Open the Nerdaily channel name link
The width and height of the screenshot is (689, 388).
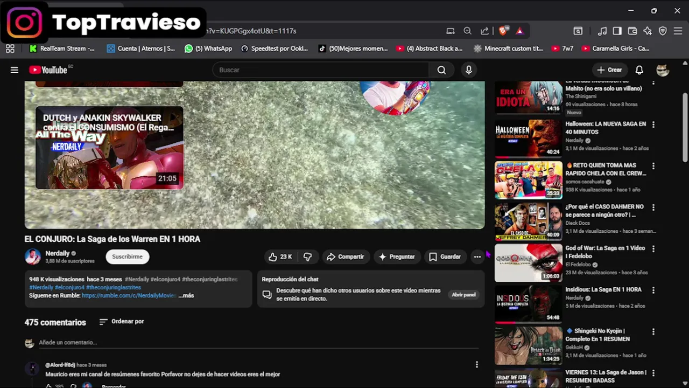pos(58,253)
